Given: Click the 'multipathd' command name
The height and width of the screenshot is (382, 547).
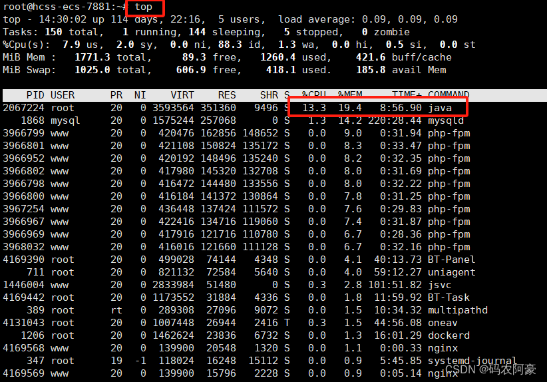Looking at the screenshot, I should (458, 310).
